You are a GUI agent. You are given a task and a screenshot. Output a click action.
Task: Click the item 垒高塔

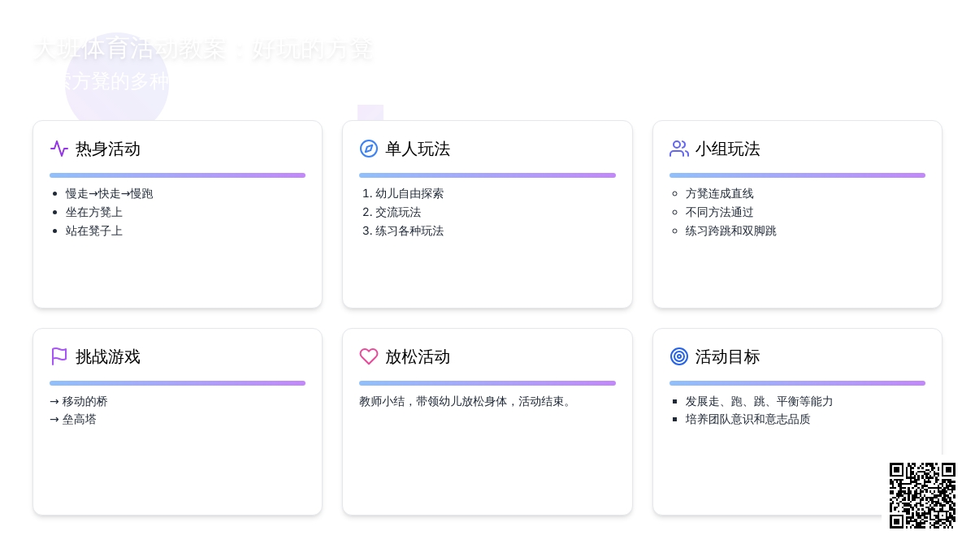pos(73,419)
